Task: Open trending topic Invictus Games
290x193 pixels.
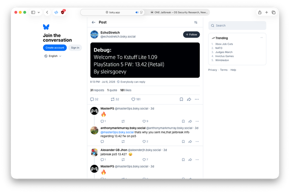Action: [224, 56]
